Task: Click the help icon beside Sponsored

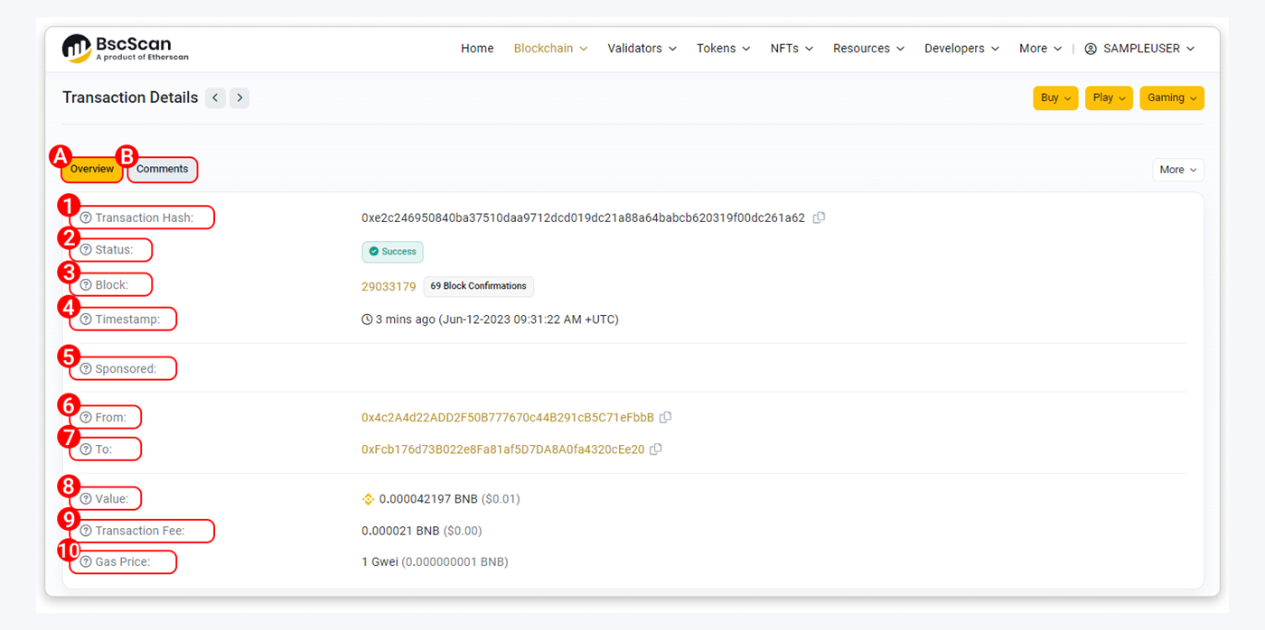Action: coord(86,369)
